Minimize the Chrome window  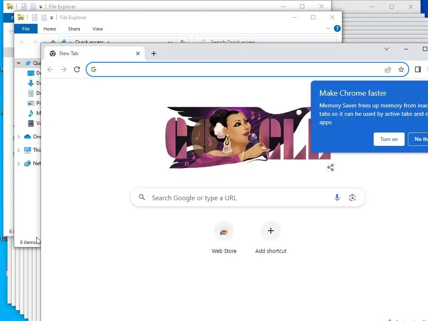(x=405, y=49)
